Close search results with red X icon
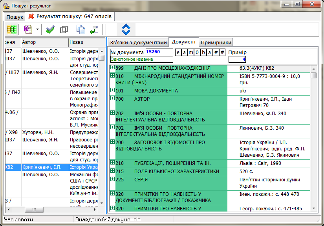This screenshot has height=226, width=324. [31, 16]
